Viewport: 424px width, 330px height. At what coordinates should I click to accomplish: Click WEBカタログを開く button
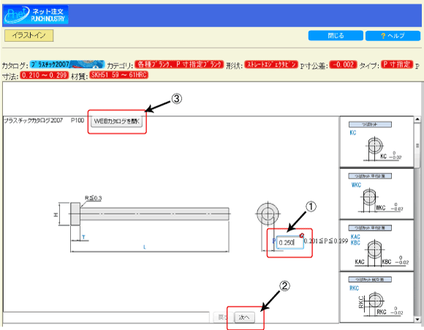tap(116, 121)
